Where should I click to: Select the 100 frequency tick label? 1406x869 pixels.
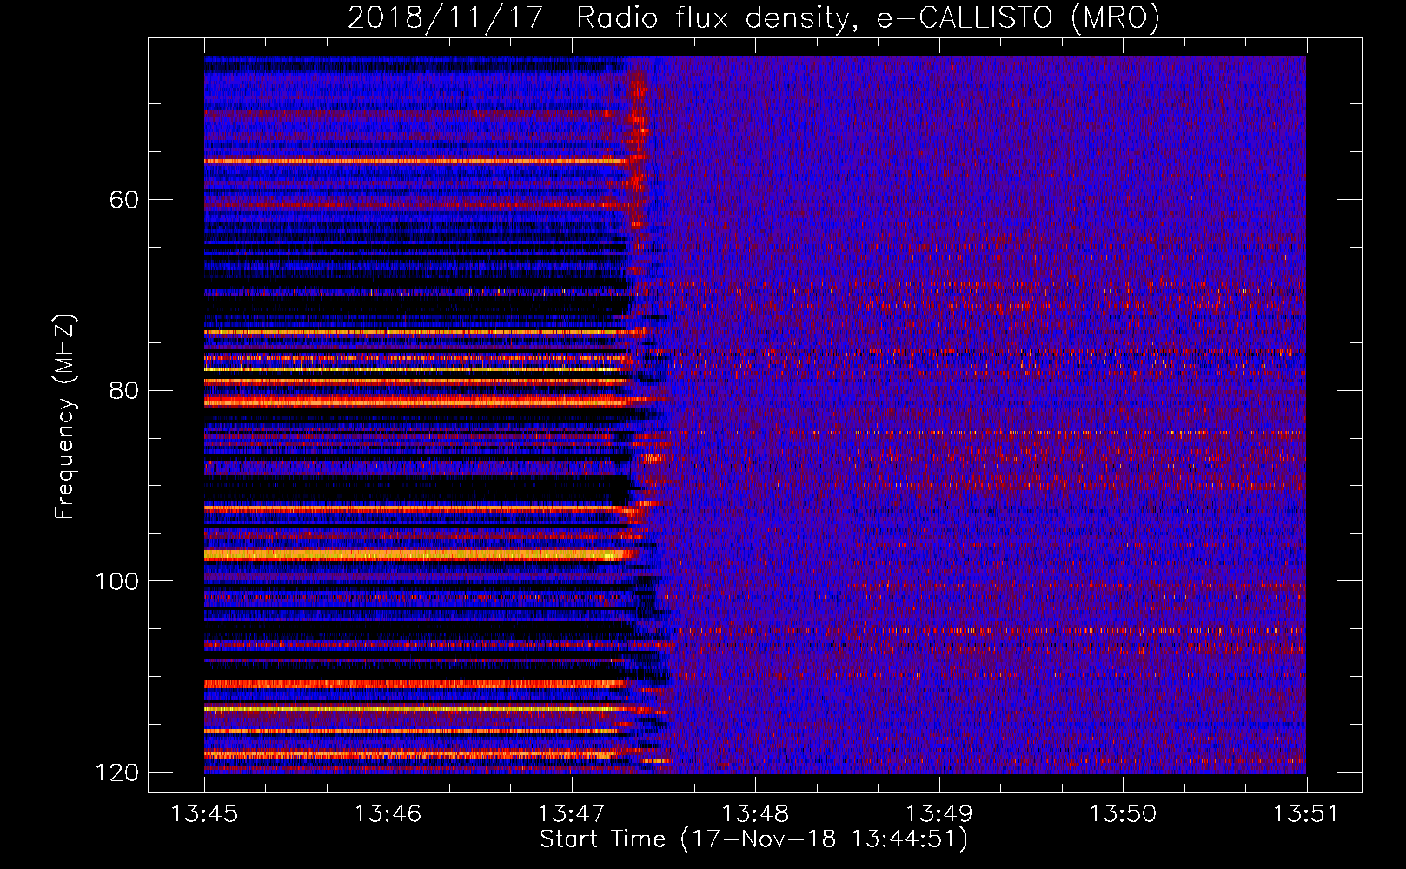pos(116,581)
